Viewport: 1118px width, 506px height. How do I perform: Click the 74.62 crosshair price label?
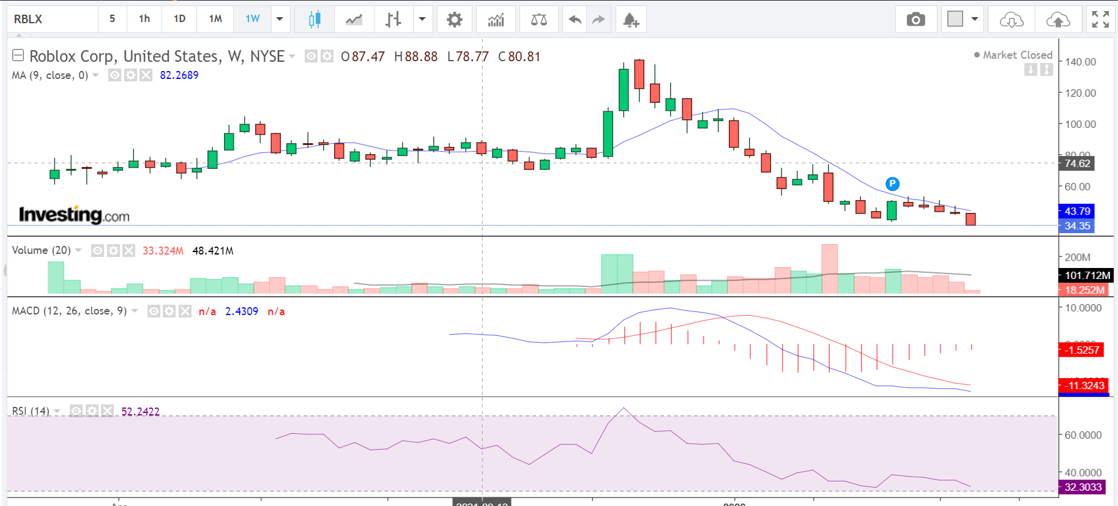pyautogui.click(x=1077, y=163)
